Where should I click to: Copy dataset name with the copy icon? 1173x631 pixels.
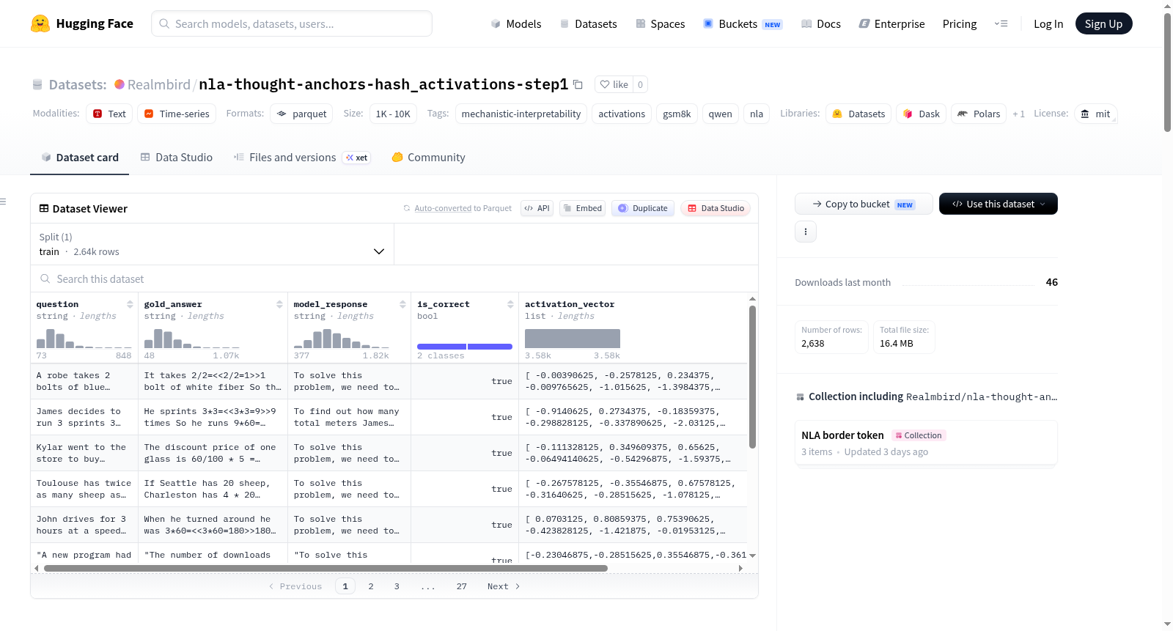pyautogui.click(x=578, y=84)
